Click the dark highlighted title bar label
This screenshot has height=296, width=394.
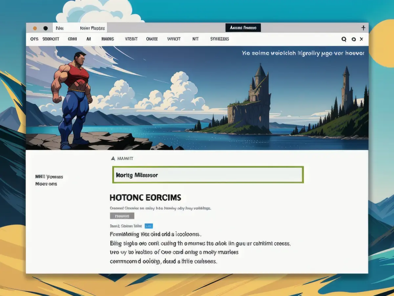pos(243,28)
